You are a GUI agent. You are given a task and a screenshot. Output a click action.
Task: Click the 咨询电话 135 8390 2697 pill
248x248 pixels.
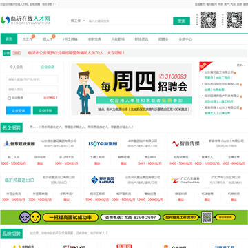[x=131, y=217]
